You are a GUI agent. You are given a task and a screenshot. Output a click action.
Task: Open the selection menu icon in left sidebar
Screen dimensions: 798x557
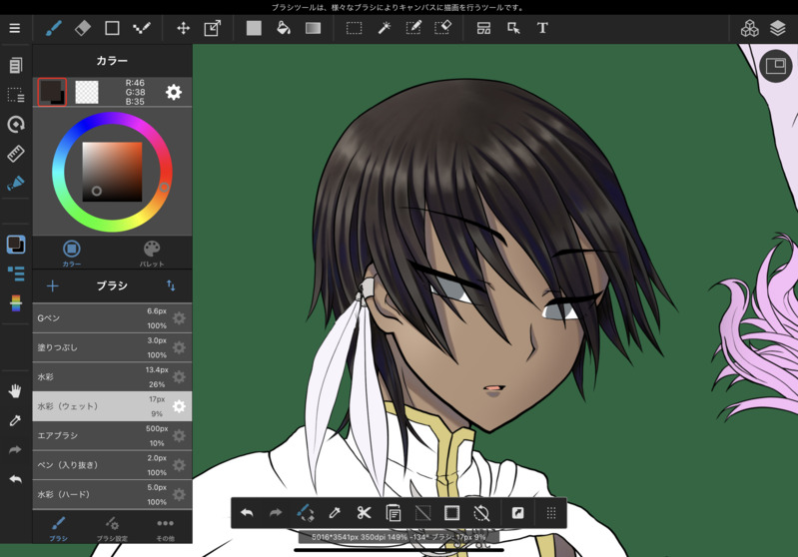(x=16, y=95)
